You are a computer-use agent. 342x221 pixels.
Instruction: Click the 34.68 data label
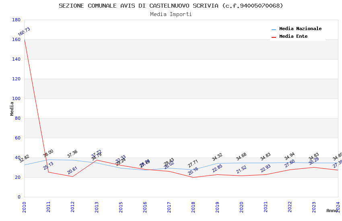tap(241, 156)
